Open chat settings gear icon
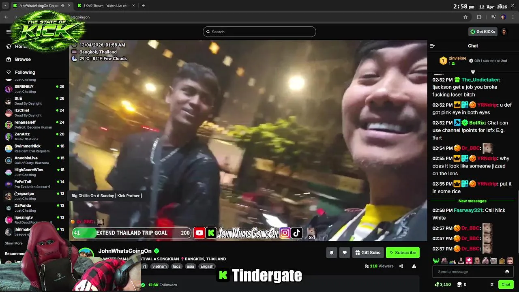Screen dimensions: 519x292 click(x=492, y=285)
